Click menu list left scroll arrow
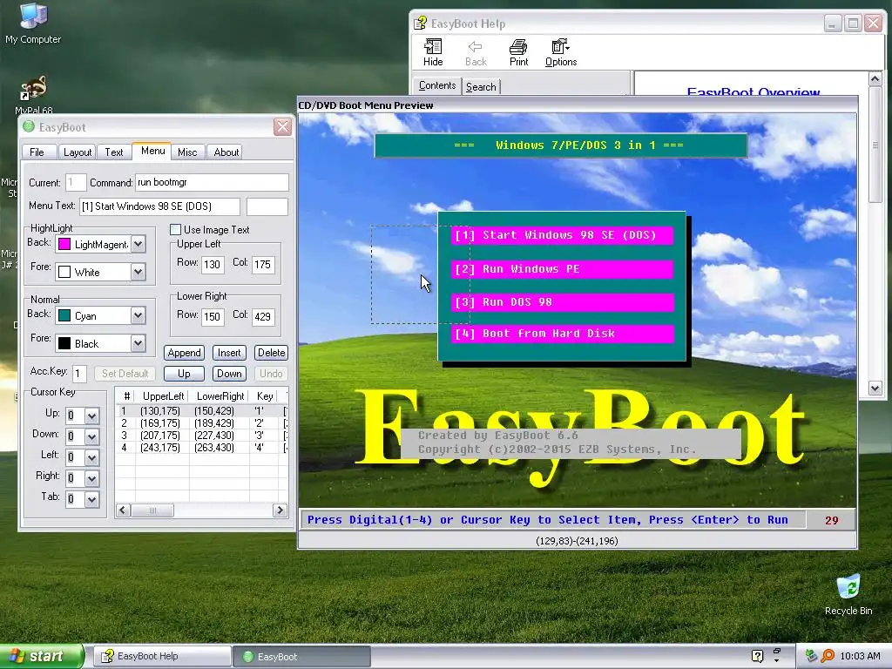The width and height of the screenshot is (892, 669). pyautogui.click(x=123, y=510)
